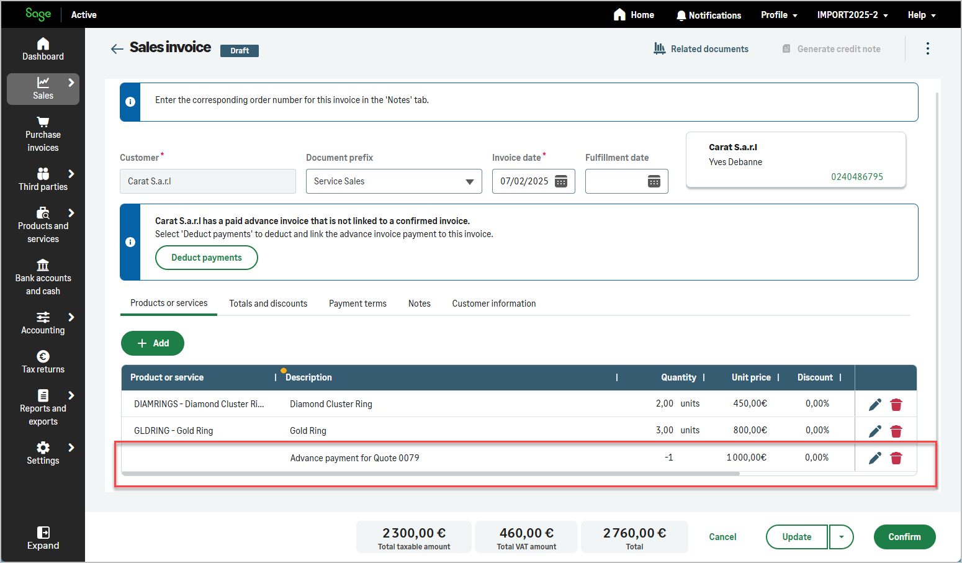Click the Discount column header
The image size is (962, 563).
click(815, 377)
